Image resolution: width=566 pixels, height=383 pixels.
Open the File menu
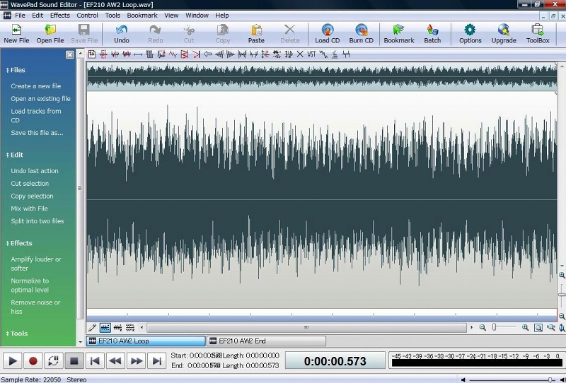point(20,16)
